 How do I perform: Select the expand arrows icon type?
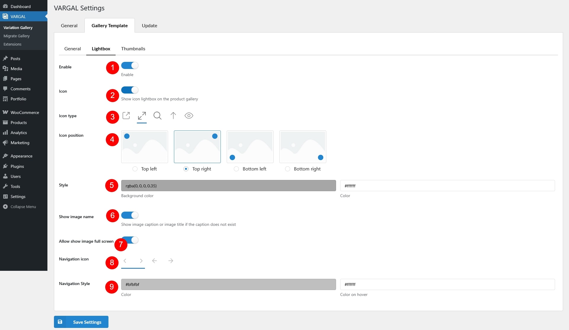coord(142,115)
